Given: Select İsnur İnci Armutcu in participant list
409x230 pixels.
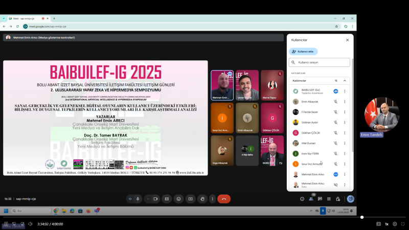Looking at the screenshot, I should tap(320, 164).
